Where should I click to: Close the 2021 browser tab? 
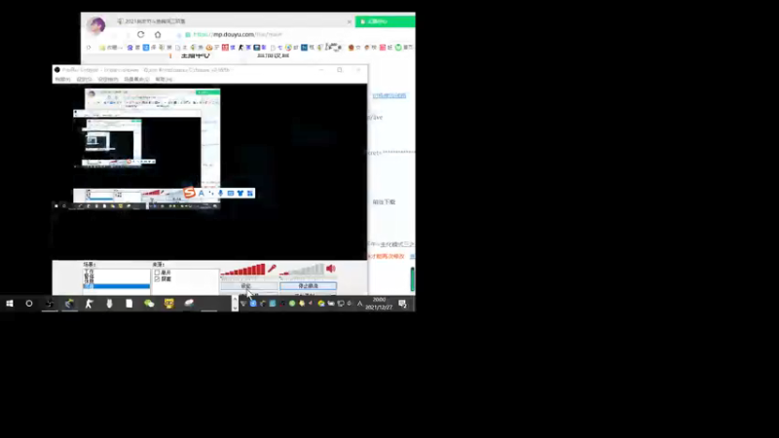coord(350,21)
